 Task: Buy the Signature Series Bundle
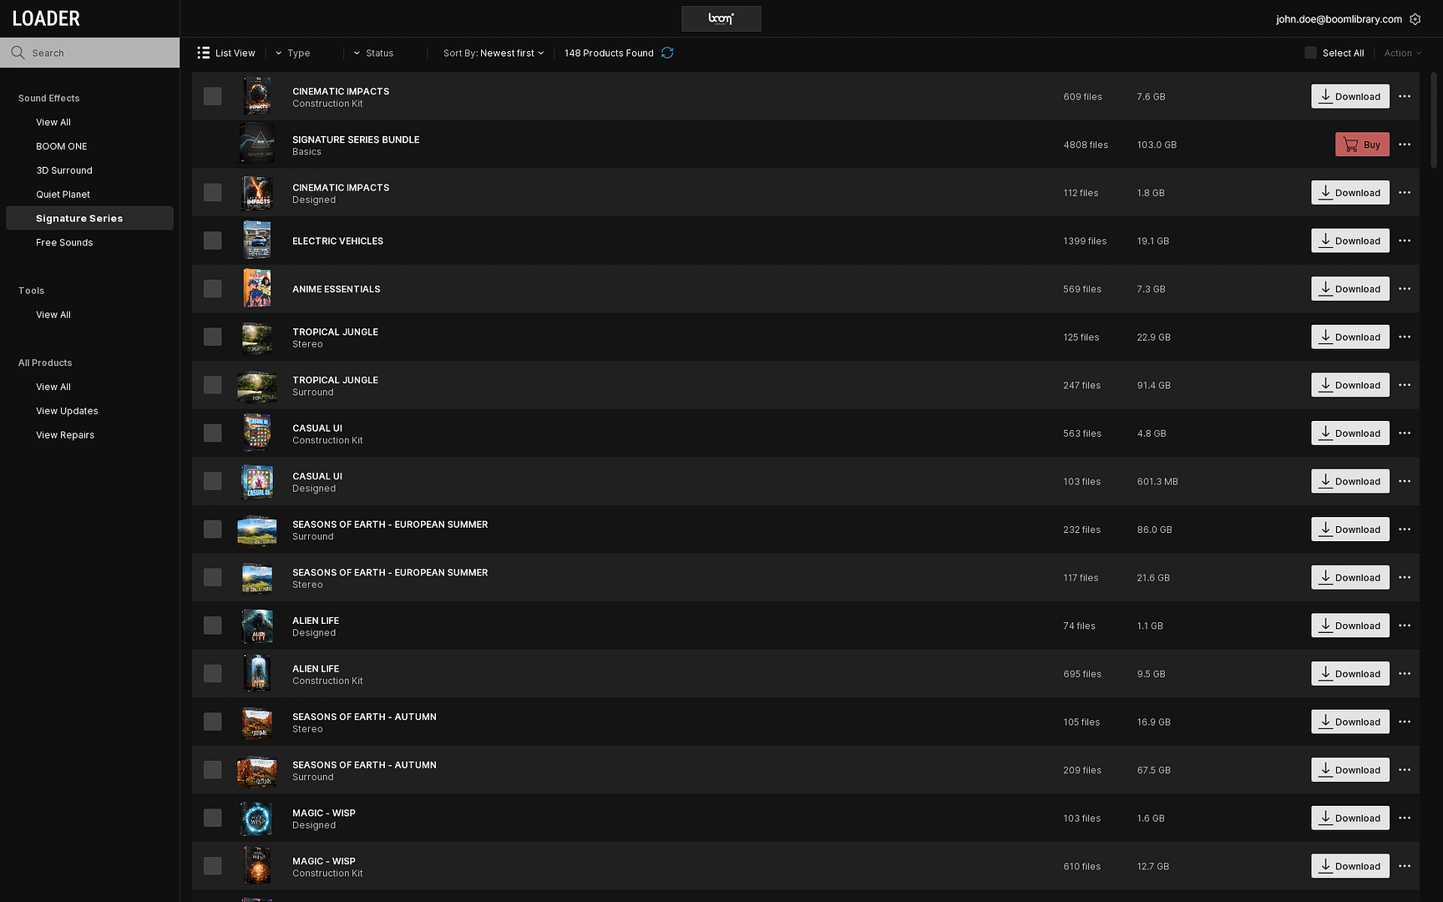(1362, 144)
